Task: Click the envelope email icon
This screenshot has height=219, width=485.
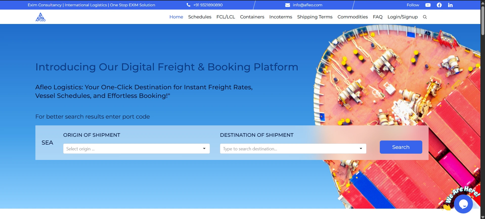Action: click(288, 5)
